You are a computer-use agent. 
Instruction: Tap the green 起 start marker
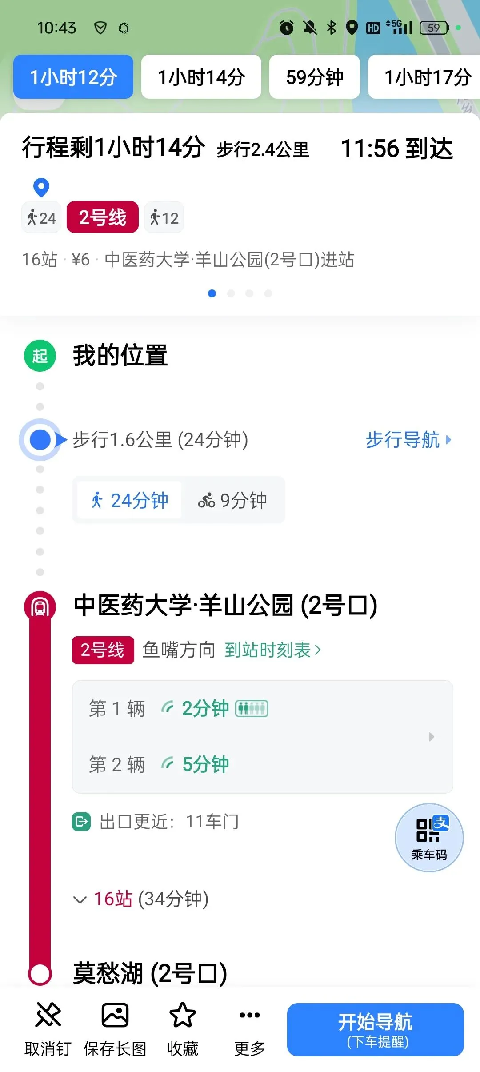(x=40, y=356)
